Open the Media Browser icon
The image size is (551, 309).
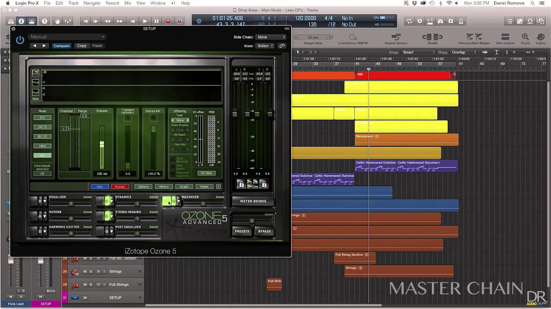click(x=541, y=21)
